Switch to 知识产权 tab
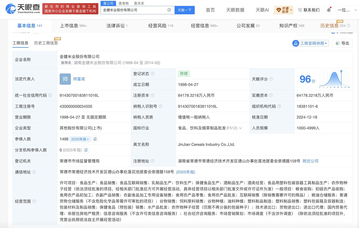The image size is (359, 228). coord(292,26)
